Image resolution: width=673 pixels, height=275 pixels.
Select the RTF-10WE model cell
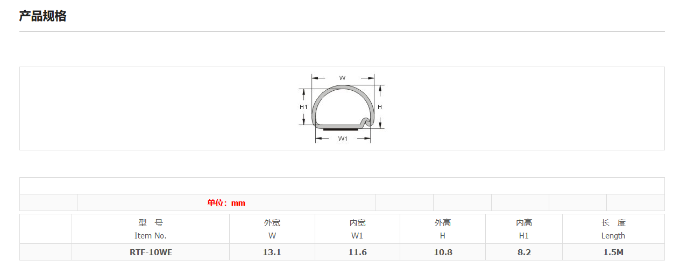click(x=151, y=252)
